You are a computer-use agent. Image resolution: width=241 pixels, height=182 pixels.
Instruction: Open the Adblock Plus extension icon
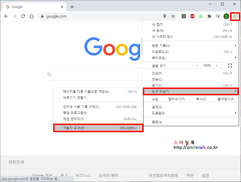click(192, 16)
